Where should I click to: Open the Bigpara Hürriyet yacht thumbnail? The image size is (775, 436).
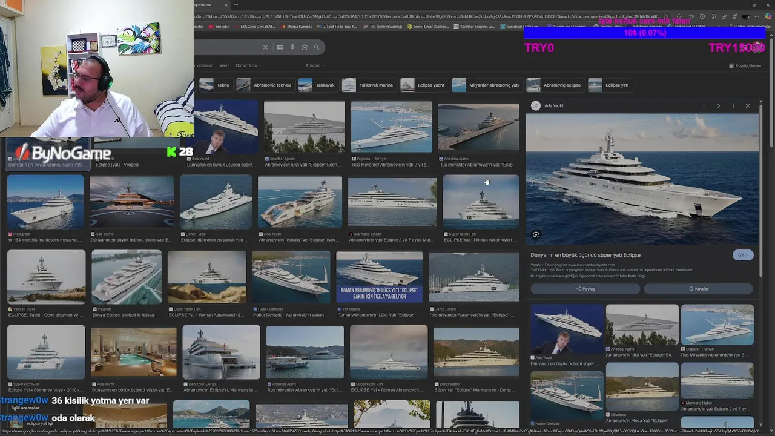coord(392,127)
